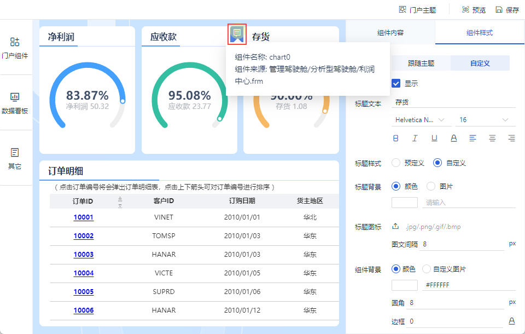Click the chart0 component info icon
The width and height of the screenshot is (525, 334).
click(x=237, y=34)
